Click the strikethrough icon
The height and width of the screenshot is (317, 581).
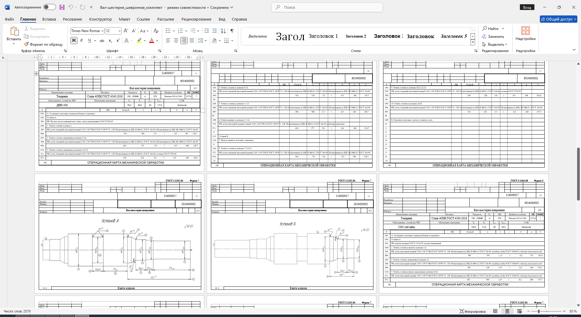pos(102,41)
